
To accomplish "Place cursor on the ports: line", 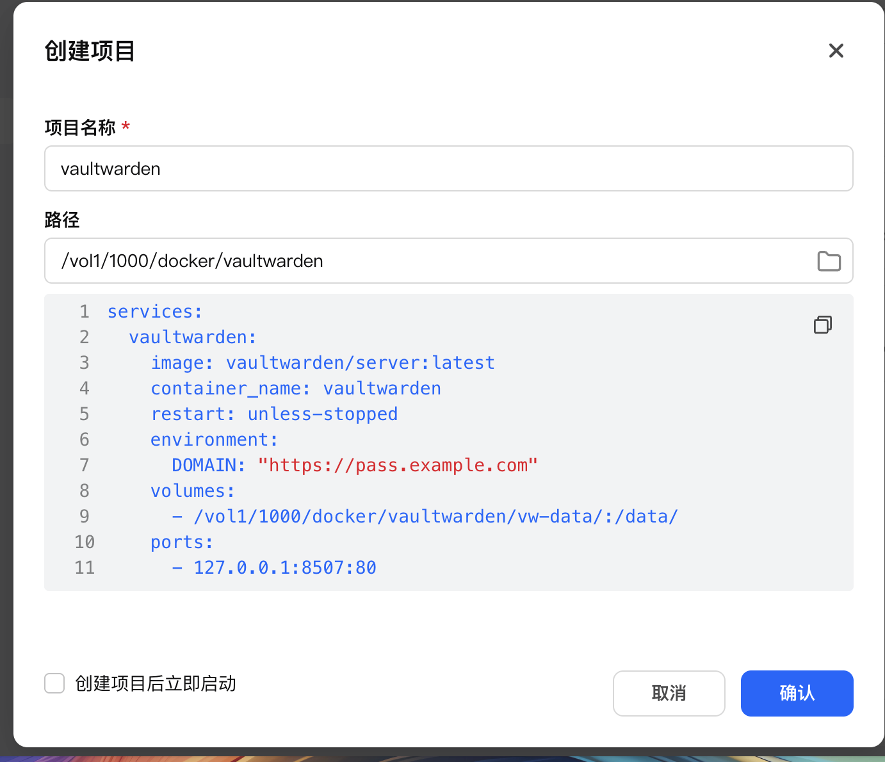I will click(181, 542).
